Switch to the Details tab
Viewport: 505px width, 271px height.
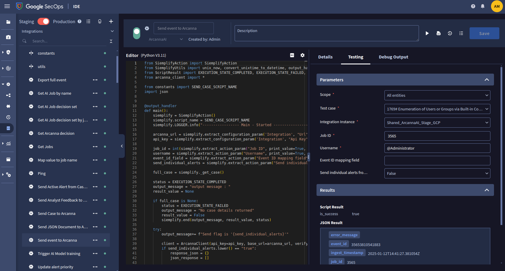[325, 57]
